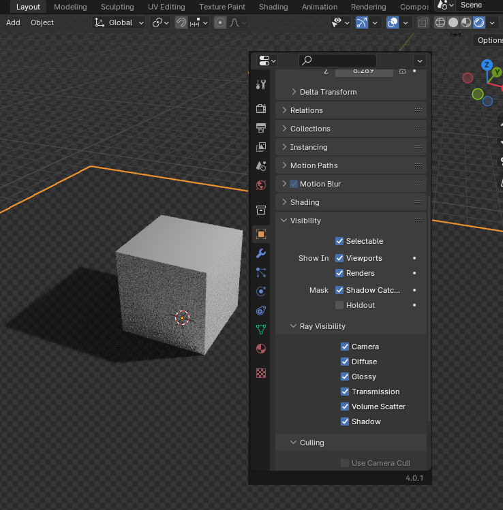The width and height of the screenshot is (503, 510).
Task: Open the Object properties tab
Action: click(x=261, y=234)
